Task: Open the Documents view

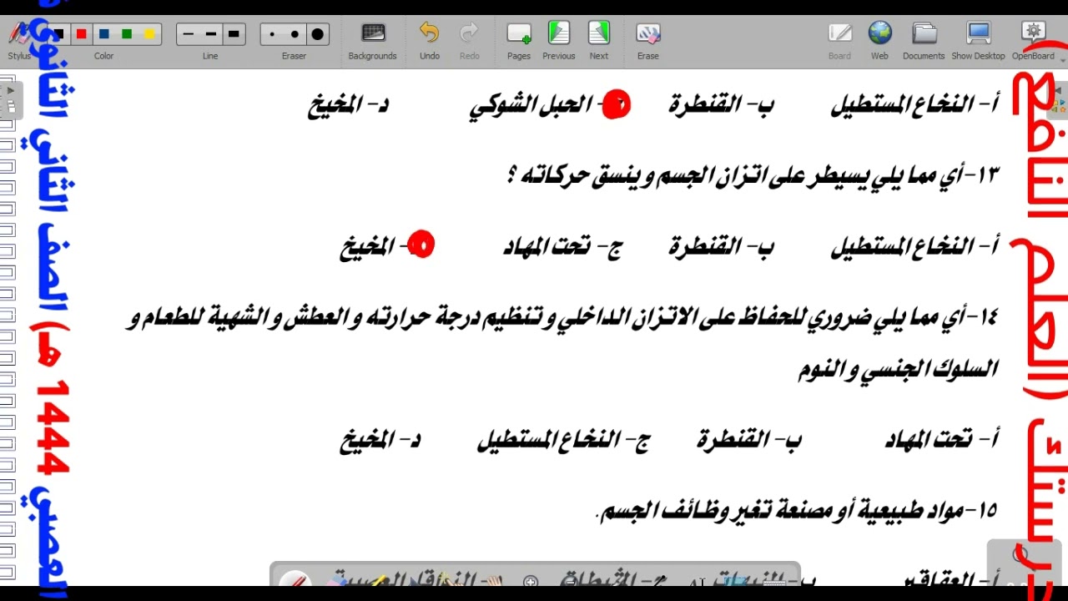Action: [x=924, y=41]
